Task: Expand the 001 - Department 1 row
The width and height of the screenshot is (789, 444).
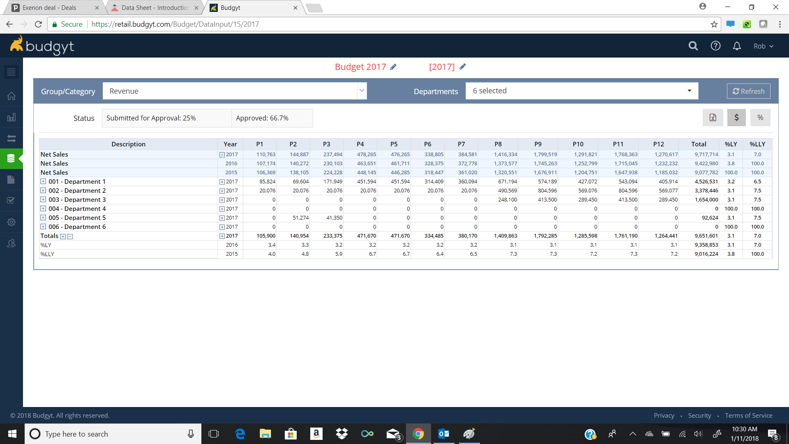Action: tap(43, 181)
